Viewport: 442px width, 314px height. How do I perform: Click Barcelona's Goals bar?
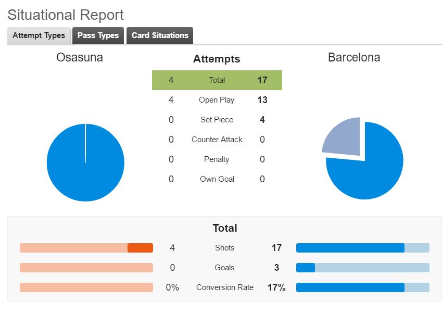click(x=363, y=268)
